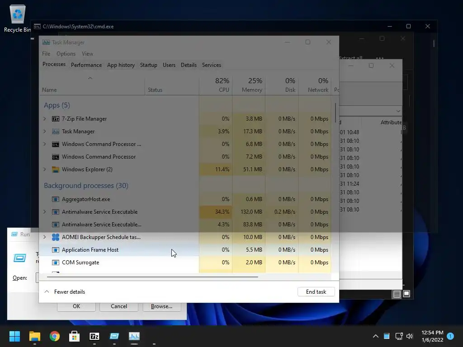
Task: Click the Application Frame Host process icon
Action: [x=56, y=250]
